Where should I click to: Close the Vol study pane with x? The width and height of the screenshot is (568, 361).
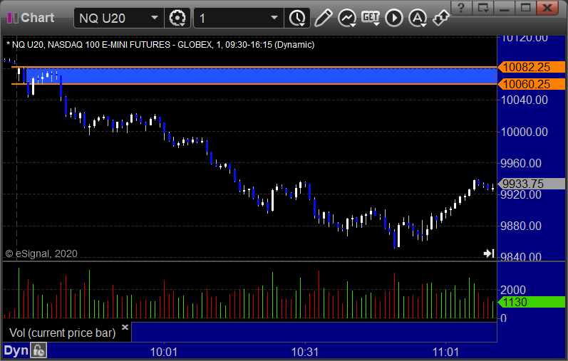(x=125, y=327)
